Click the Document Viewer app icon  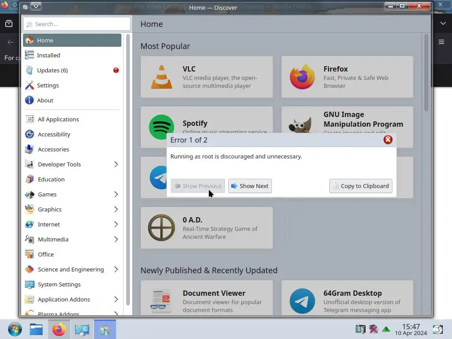click(161, 301)
